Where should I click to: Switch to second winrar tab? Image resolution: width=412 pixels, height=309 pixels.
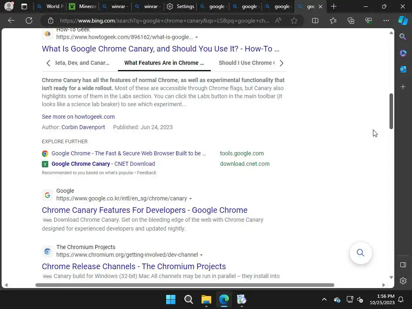point(148,6)
